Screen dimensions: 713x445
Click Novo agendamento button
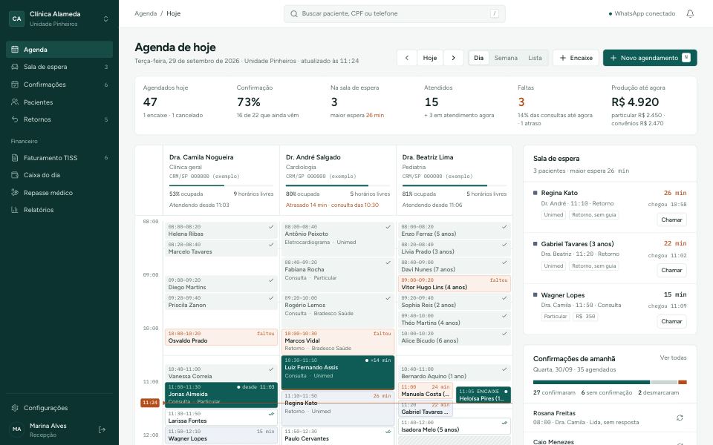point(650,58)
